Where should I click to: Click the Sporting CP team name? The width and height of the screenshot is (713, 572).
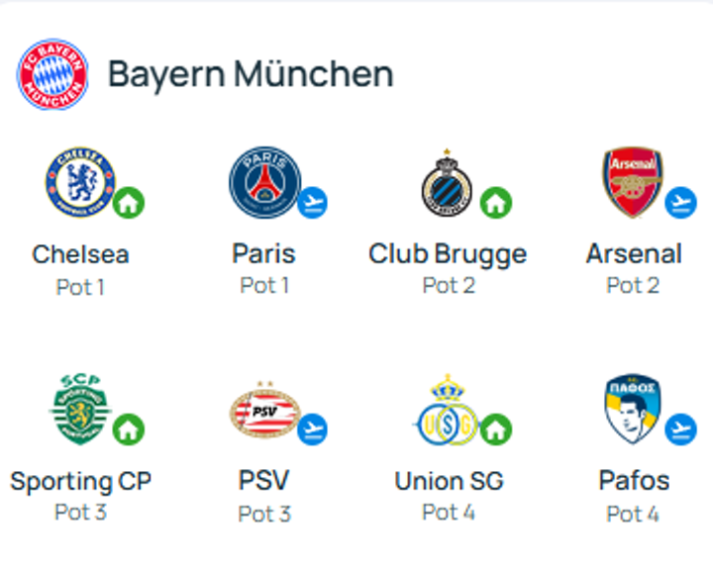(80, 482)
